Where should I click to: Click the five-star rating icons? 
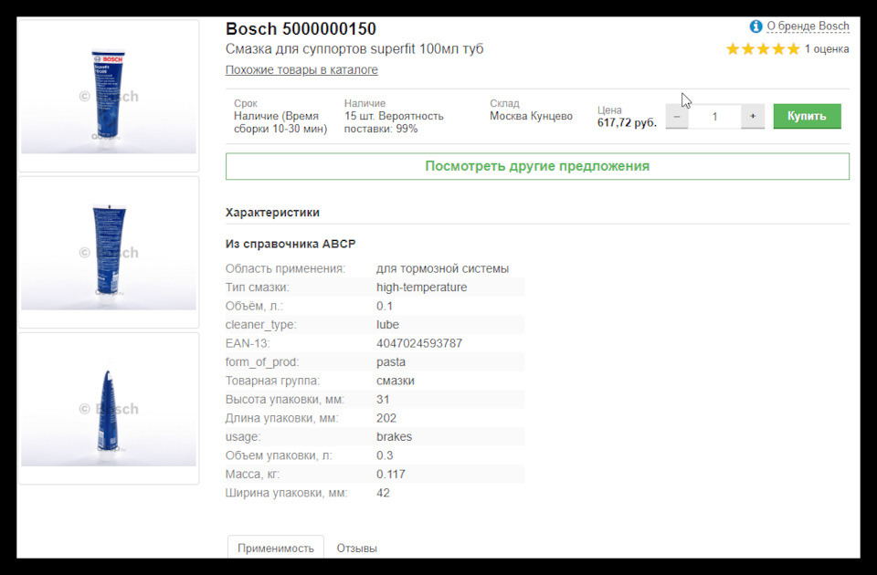[x=762, y=49]
